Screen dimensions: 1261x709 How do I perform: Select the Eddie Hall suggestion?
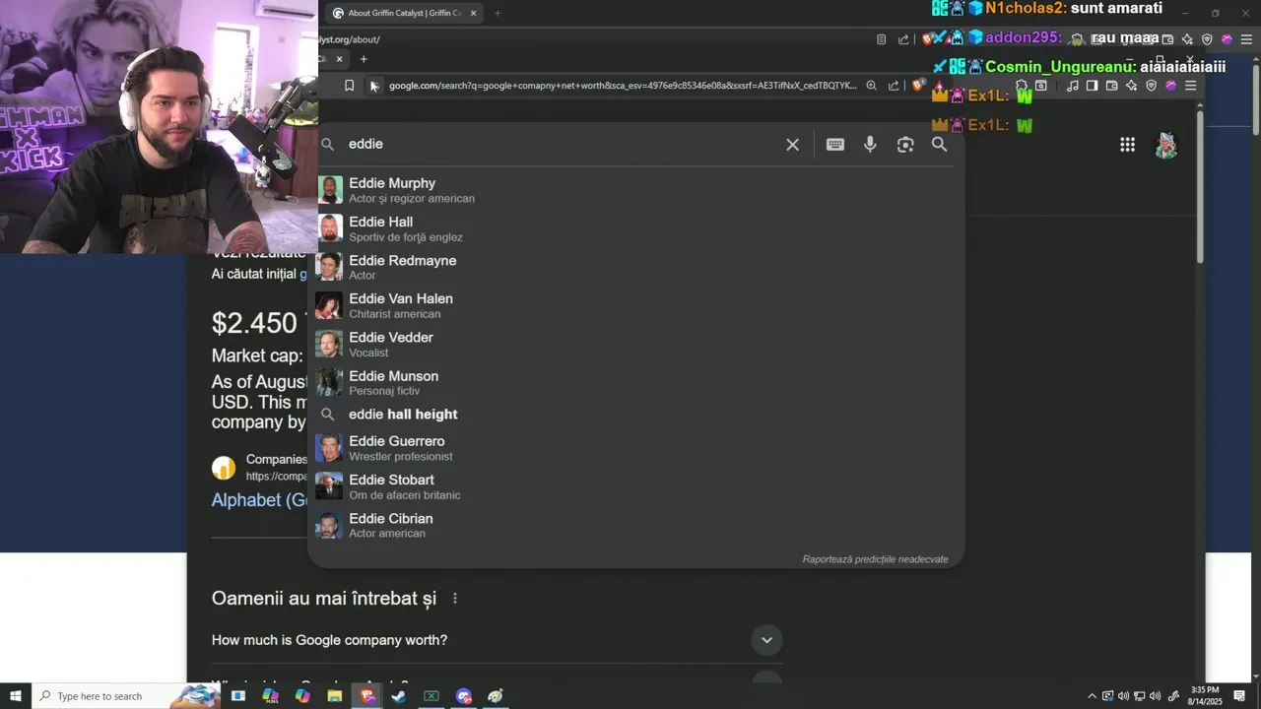635,228
